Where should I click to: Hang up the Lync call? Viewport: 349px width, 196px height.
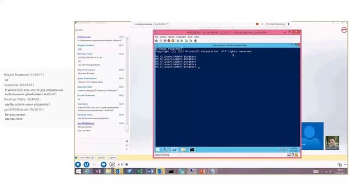(x=344, y=30)
